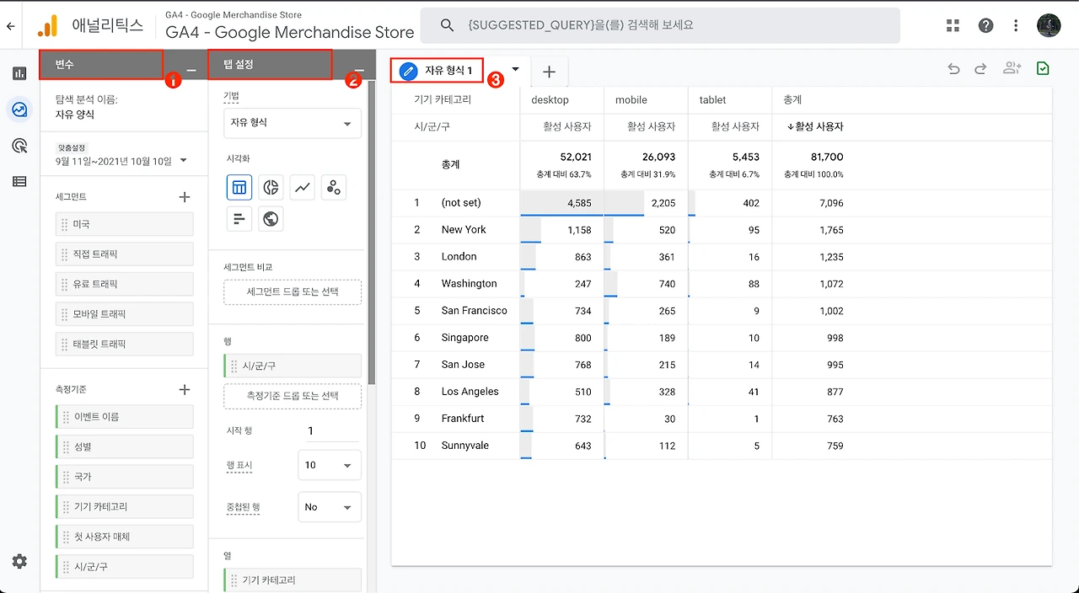Screen dimensions: 1079x593
Task: Select the 자유 형식 1 tab
Action: point(437,72)
